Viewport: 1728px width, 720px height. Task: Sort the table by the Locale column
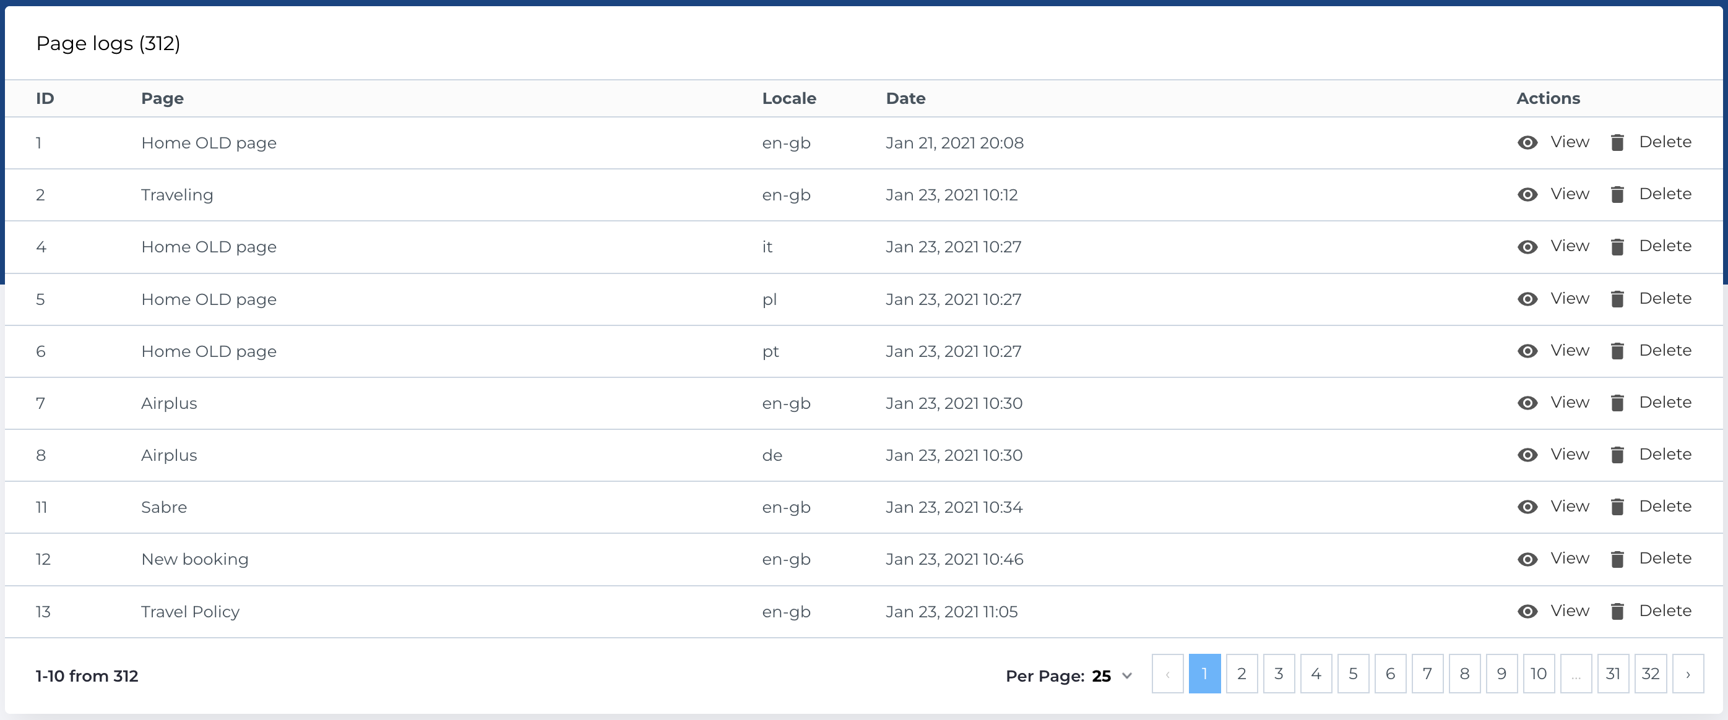click(x=790, y=98)
